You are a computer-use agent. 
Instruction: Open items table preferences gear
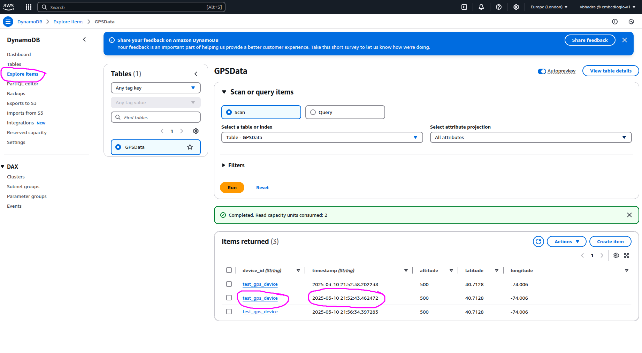point(616,255)
